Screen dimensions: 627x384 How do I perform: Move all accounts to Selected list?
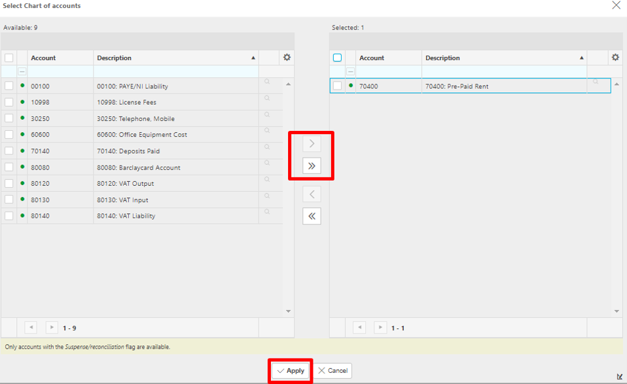click(x=312, y=166)
